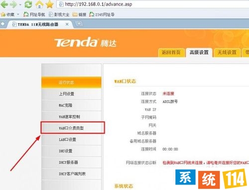Open the 影视大全 bookmark

[59, 14]
